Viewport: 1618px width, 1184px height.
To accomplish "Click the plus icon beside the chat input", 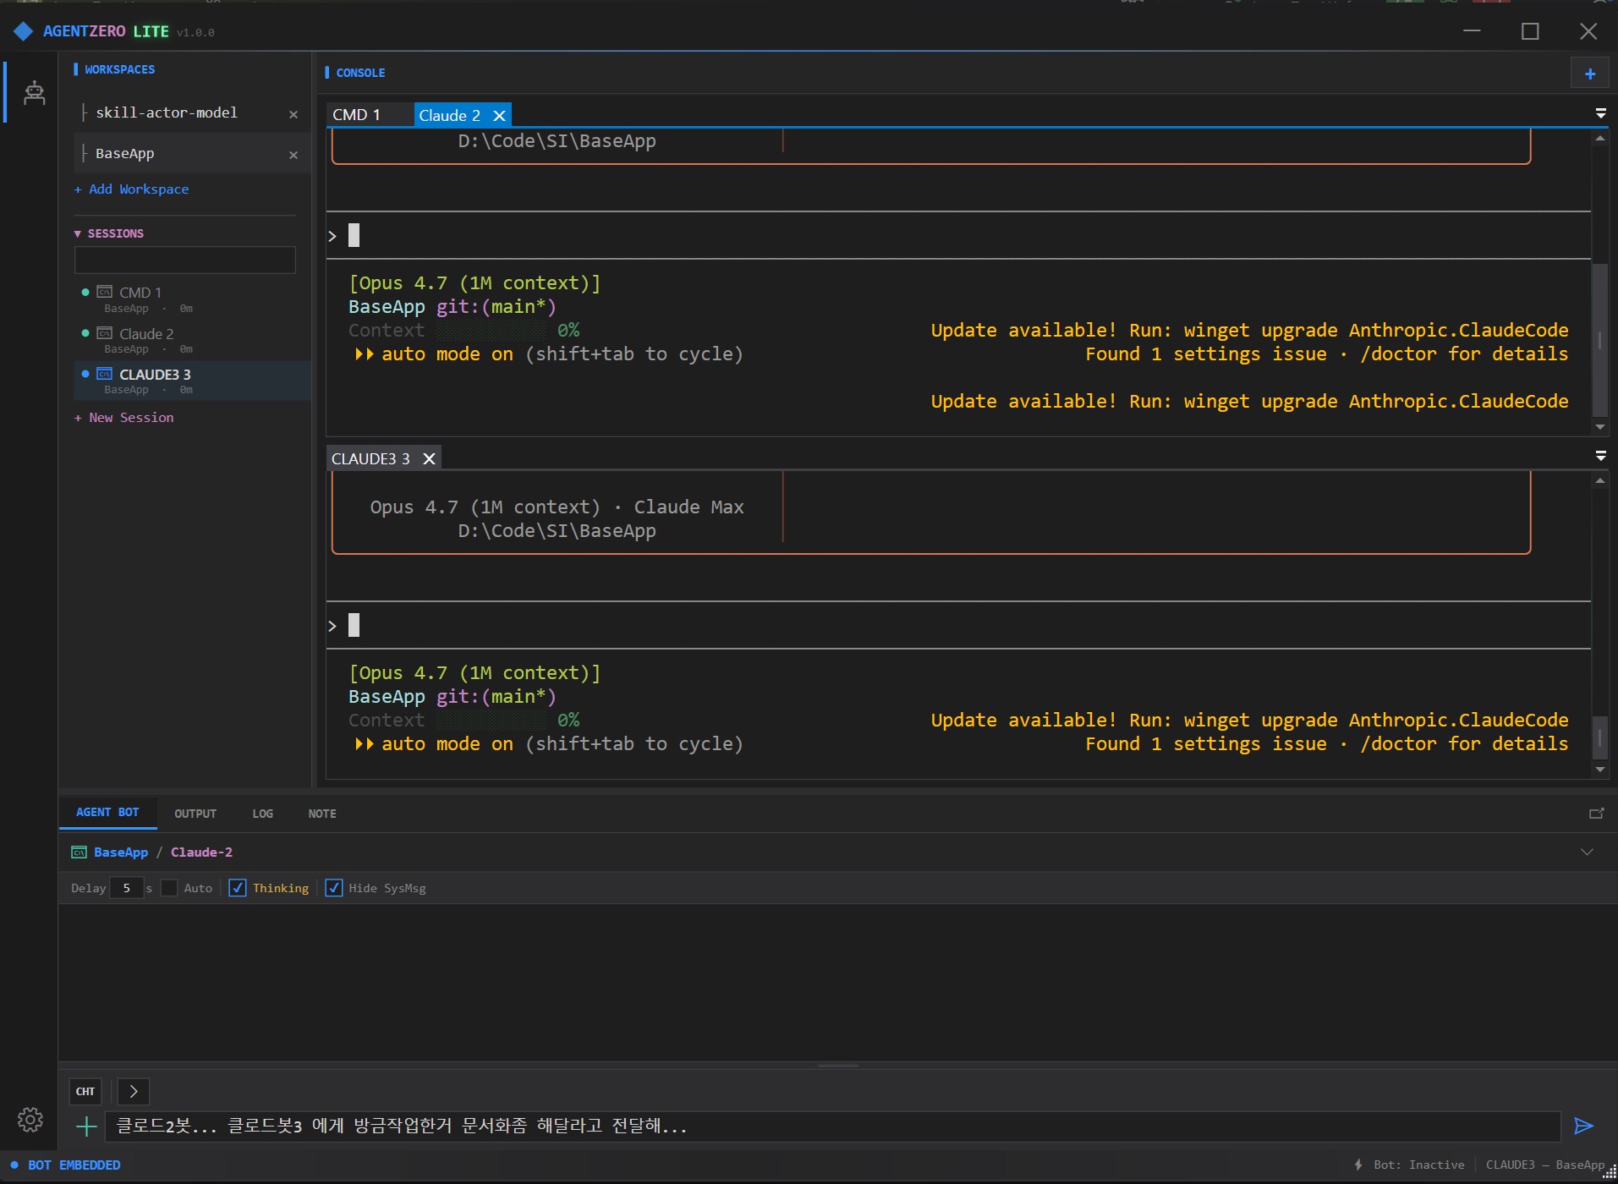I will pos(85,1126).
